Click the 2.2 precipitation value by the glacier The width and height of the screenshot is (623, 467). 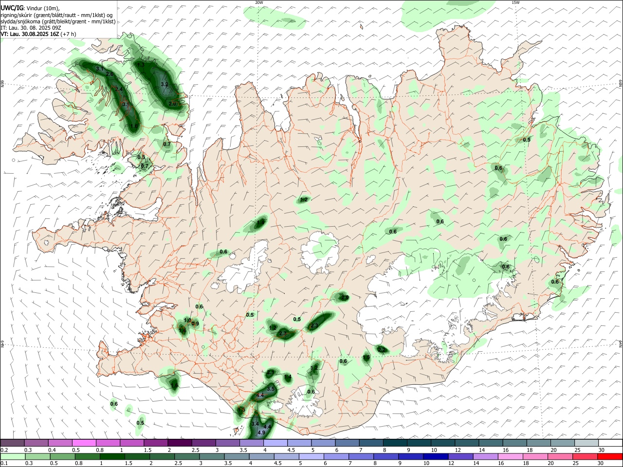click(x=382, y=349)
